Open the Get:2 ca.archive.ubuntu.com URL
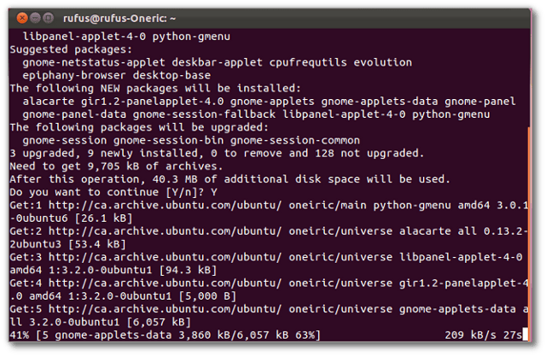 (x=165, y=231)
